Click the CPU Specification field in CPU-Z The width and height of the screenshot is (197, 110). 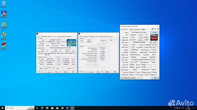tap(60, 48)
